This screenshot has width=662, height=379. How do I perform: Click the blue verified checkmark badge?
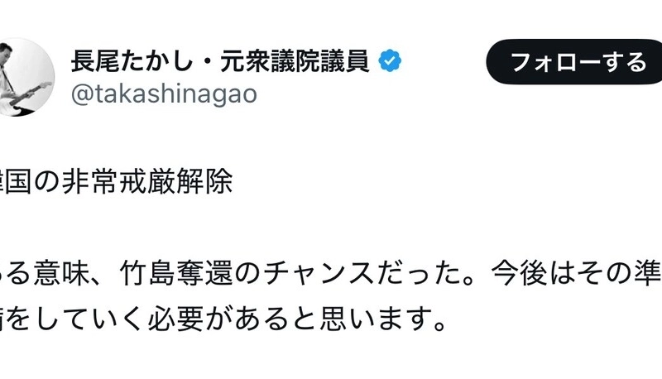(390, 62)
